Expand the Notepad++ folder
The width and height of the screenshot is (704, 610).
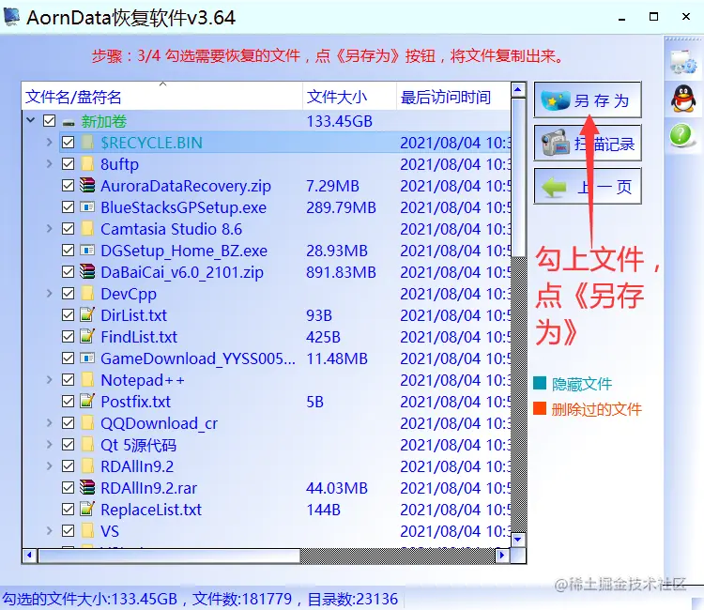50,380
